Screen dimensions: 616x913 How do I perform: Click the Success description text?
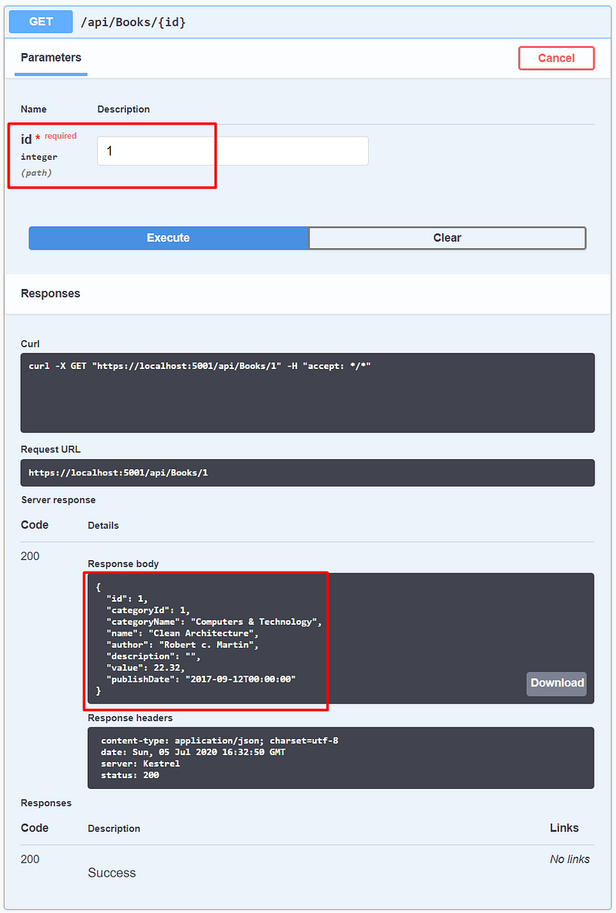pos(112,873)
